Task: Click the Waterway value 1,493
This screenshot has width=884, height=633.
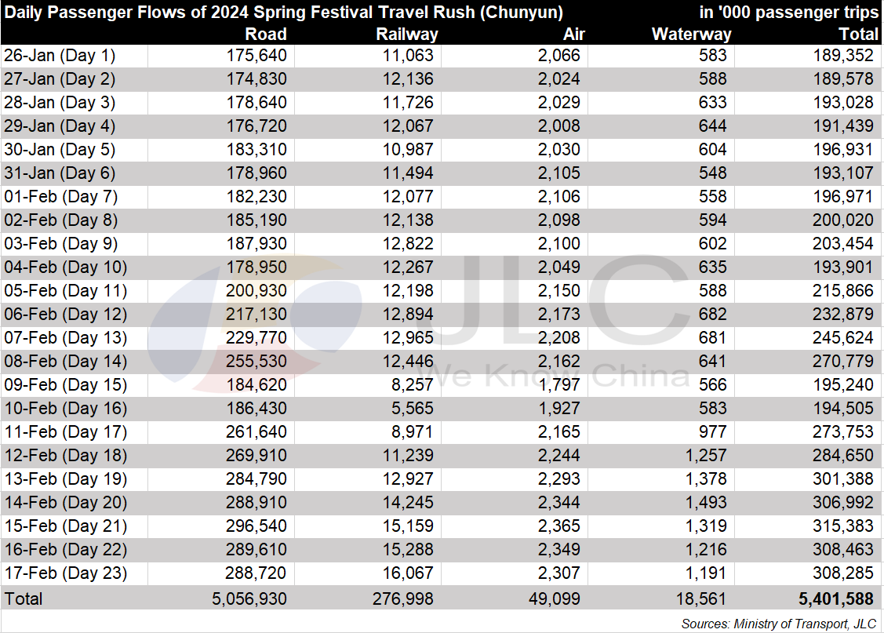Action: [706, 503]
